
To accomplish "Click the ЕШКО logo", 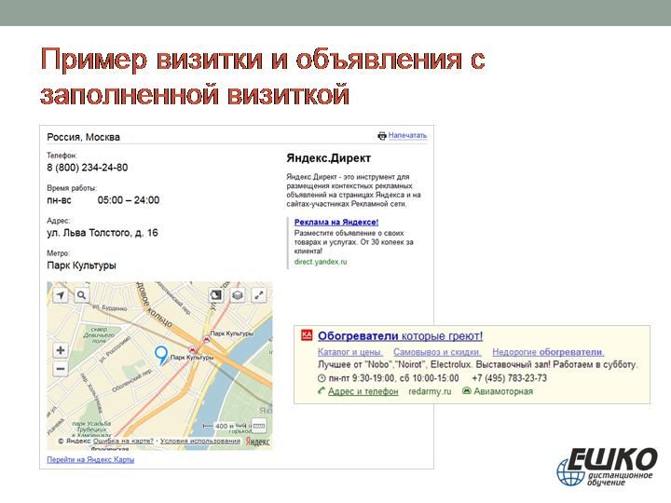I will coord(608,467).
